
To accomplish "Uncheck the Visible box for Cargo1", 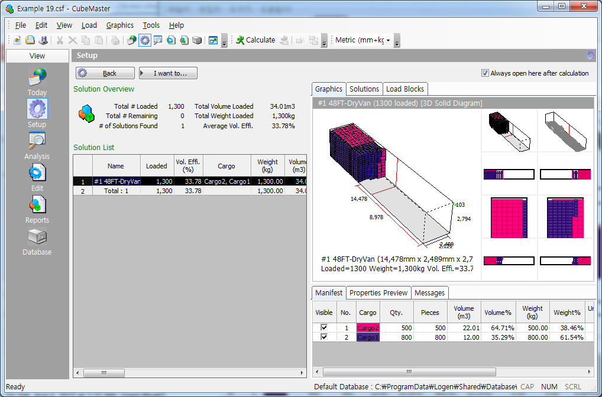I will pyautogui.click(x=323, y=337).
